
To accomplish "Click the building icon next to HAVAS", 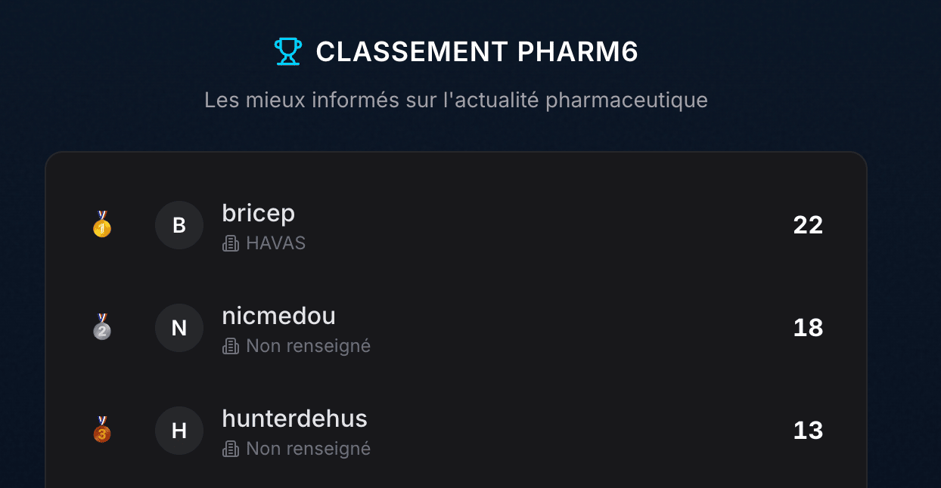I will point(231,243).
